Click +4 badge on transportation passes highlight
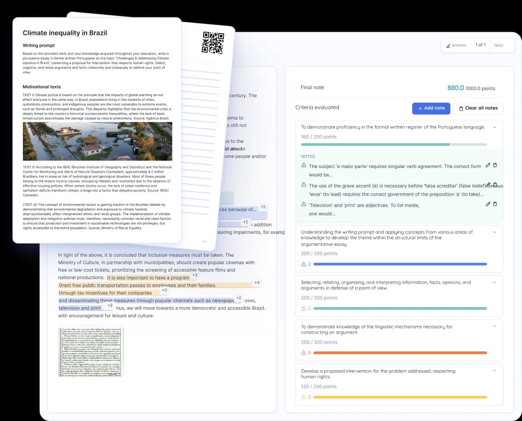This screenshot has height=421, width=522. click(x=257, y=283)
